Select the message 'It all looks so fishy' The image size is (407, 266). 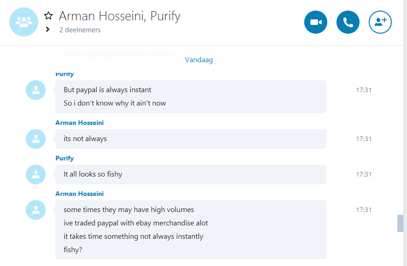93,174
